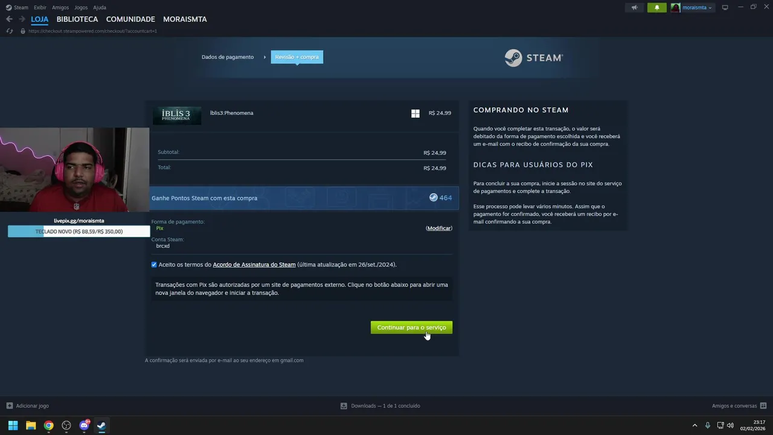
Task: Click the 464 points value
Action: tap(446, 198)
